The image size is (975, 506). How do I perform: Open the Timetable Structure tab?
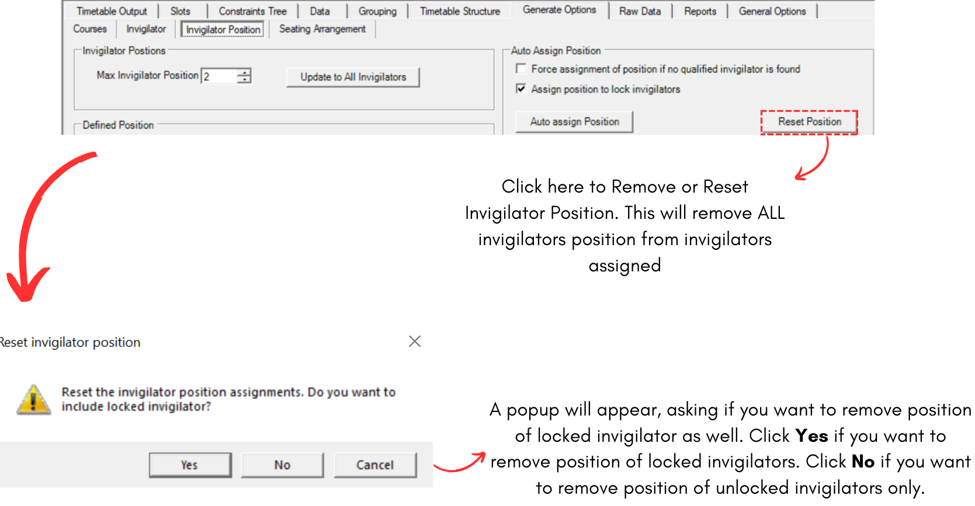460,11
